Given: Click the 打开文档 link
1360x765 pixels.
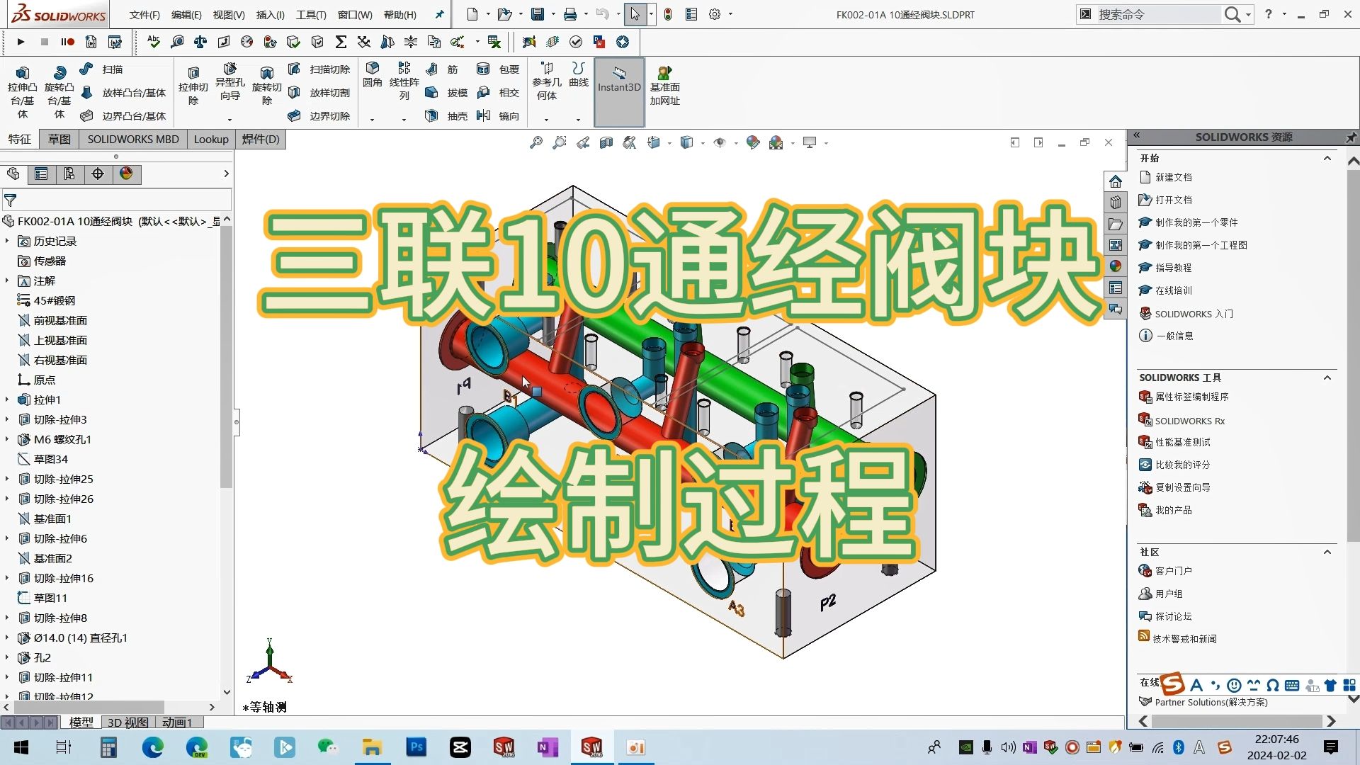Looking at the screenshot, I should (1174, 200).
